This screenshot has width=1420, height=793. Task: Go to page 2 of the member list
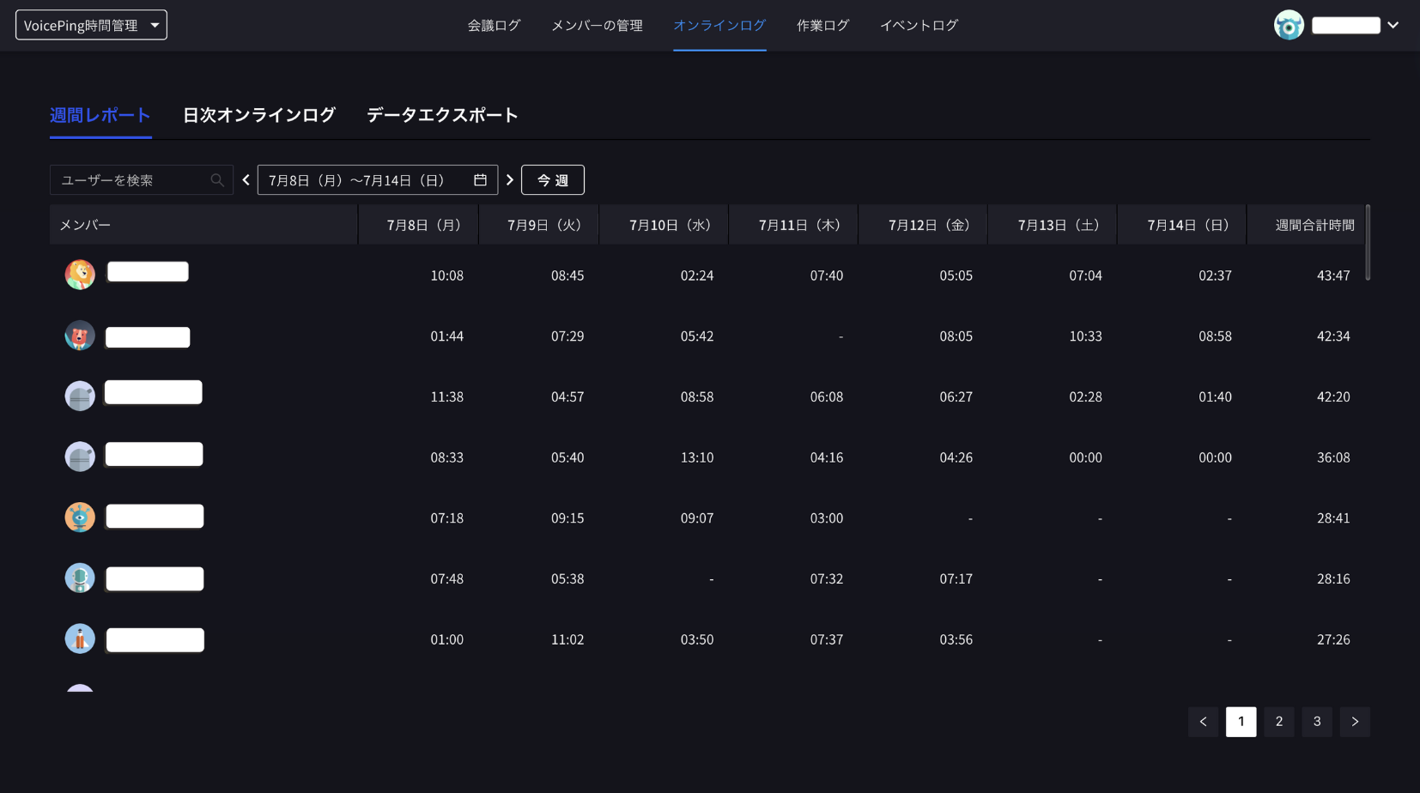coord(1278,722)
